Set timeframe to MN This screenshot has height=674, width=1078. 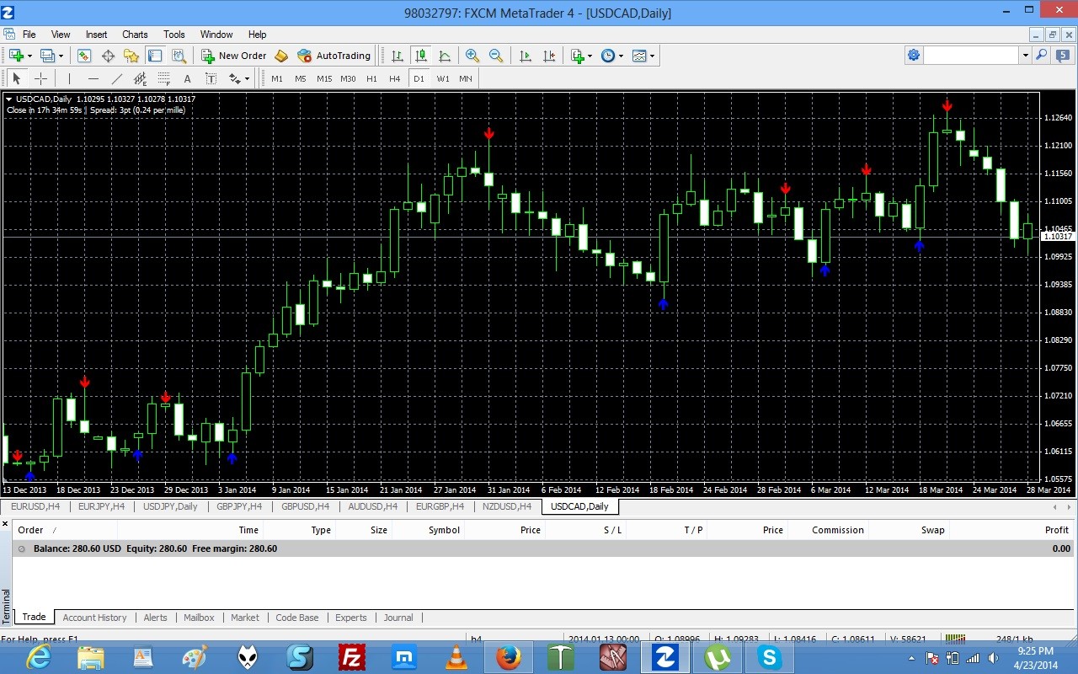466,78
